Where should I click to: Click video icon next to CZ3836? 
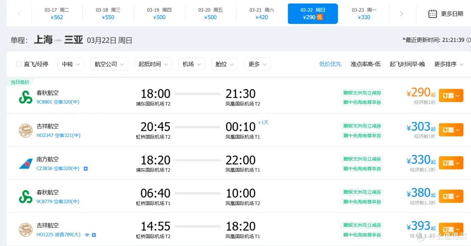pos(85,168)
